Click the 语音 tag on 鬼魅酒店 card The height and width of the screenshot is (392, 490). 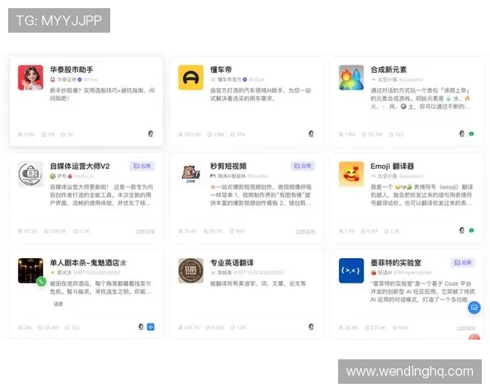(58, 304)
